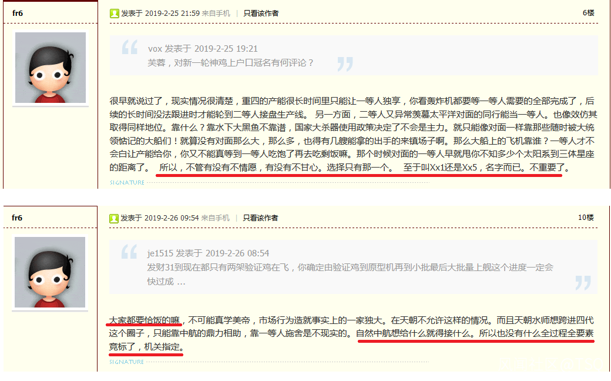Viewport: 611px width, 381px height.
Task: Click the timestamp 2019-2-25 21:59
Action: click(172, 14)
